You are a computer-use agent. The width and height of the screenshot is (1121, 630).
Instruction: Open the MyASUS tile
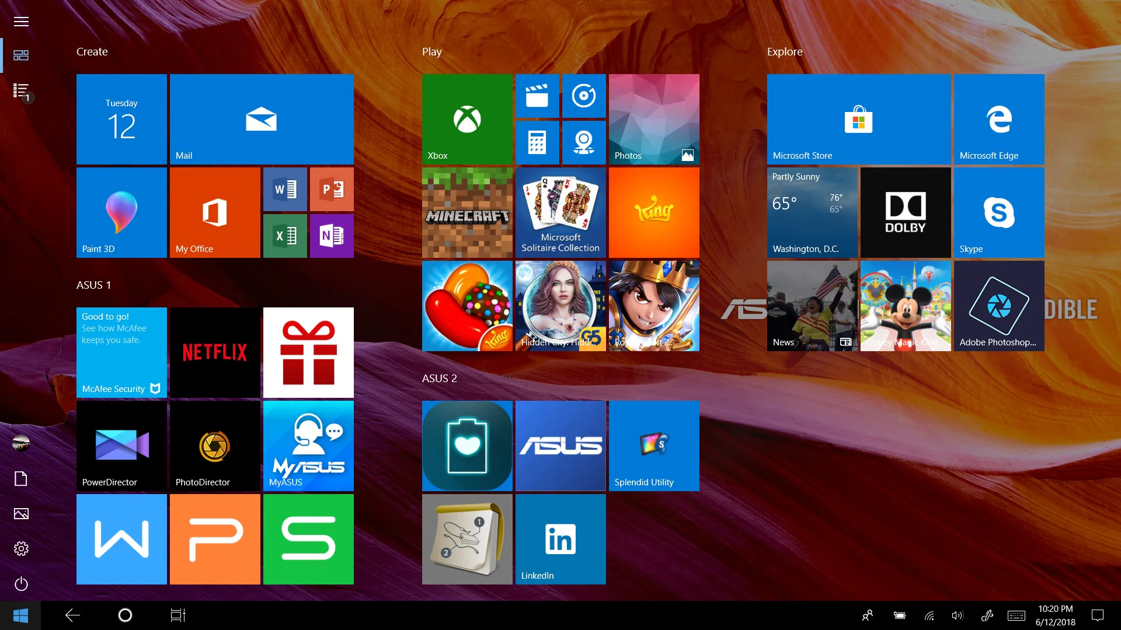pos(308,446)
